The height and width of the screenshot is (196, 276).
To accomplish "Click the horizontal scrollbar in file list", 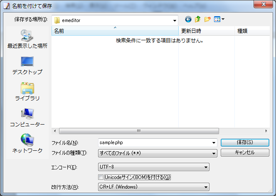I will 138,131.
